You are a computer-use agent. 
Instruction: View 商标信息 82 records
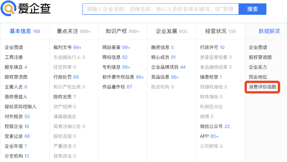coord(115,57)
